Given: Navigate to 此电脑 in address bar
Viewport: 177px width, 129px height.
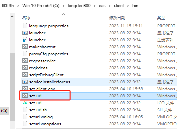Looking at the screenshot, I should (x=8, y=6).
